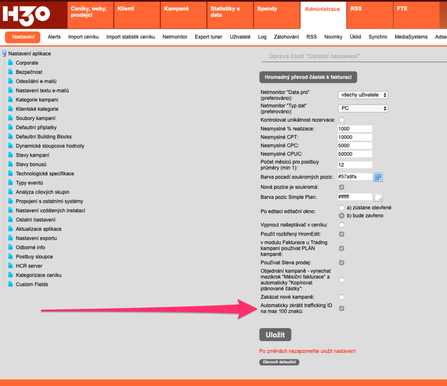Open the Uživatelé submenu item

[240, 37]
